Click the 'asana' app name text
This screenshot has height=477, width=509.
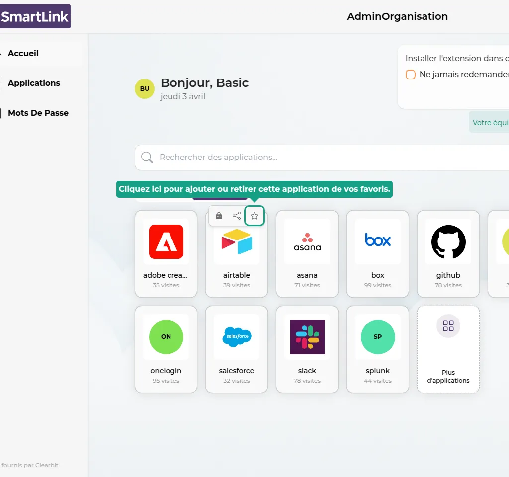(307, 275)
